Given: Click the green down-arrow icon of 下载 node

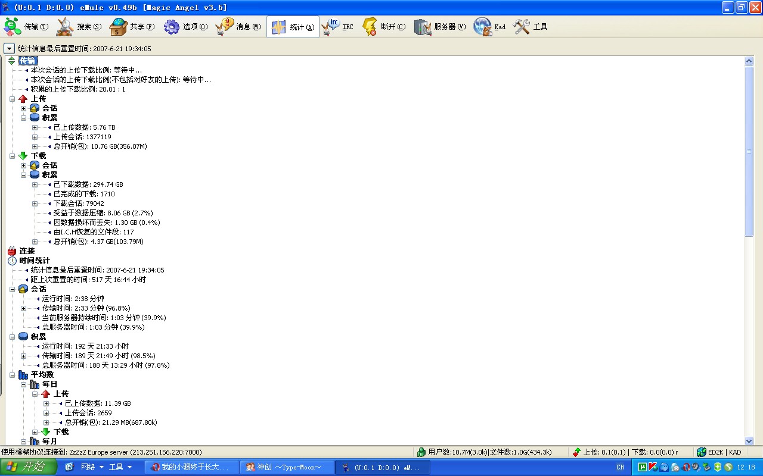Looking at the screenshot, I should pos(23,156).
